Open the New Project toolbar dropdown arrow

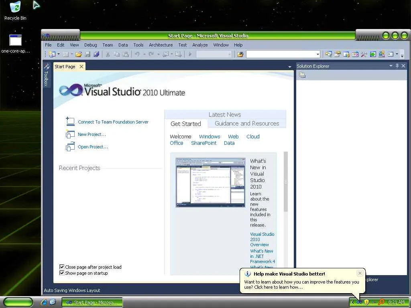point(59,54)
